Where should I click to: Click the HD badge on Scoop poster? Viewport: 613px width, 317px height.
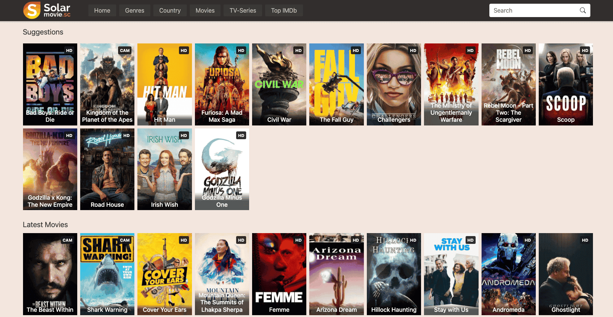pyautogui.click(x=585, y=50)
